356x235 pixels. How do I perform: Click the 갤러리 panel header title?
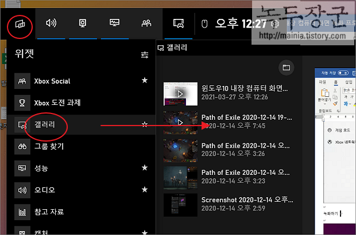click(x=177, y=48)
